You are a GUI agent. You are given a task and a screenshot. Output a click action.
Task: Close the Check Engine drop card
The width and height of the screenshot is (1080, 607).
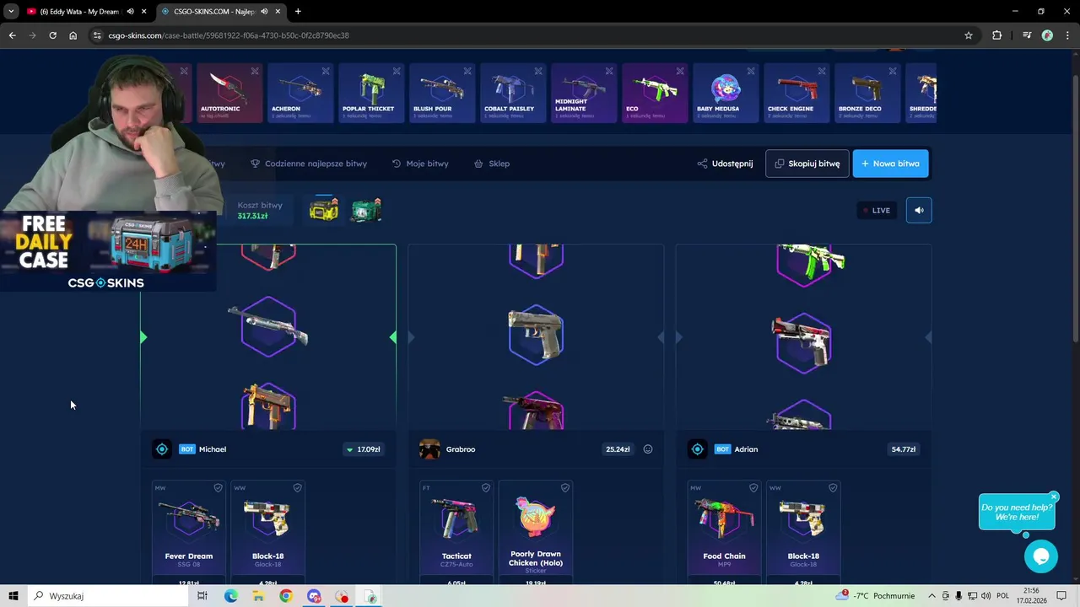tap(822, 71)
